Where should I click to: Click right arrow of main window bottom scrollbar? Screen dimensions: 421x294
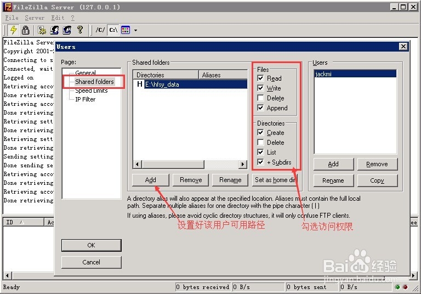(413, 276)
